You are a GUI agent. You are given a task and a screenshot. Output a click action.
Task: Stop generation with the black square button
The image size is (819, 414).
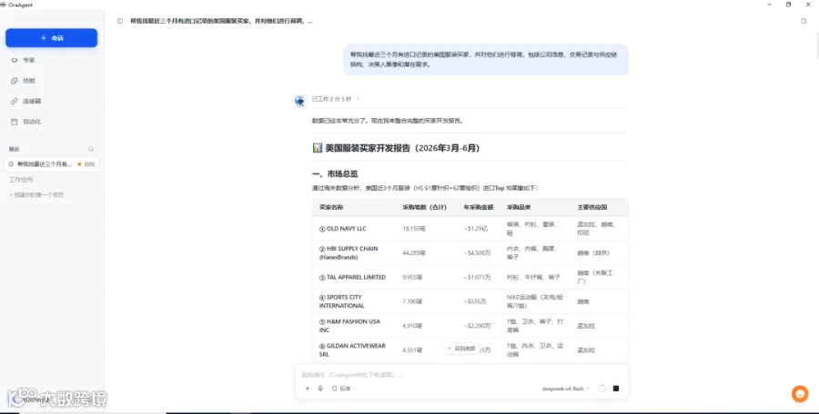(616, 389)
